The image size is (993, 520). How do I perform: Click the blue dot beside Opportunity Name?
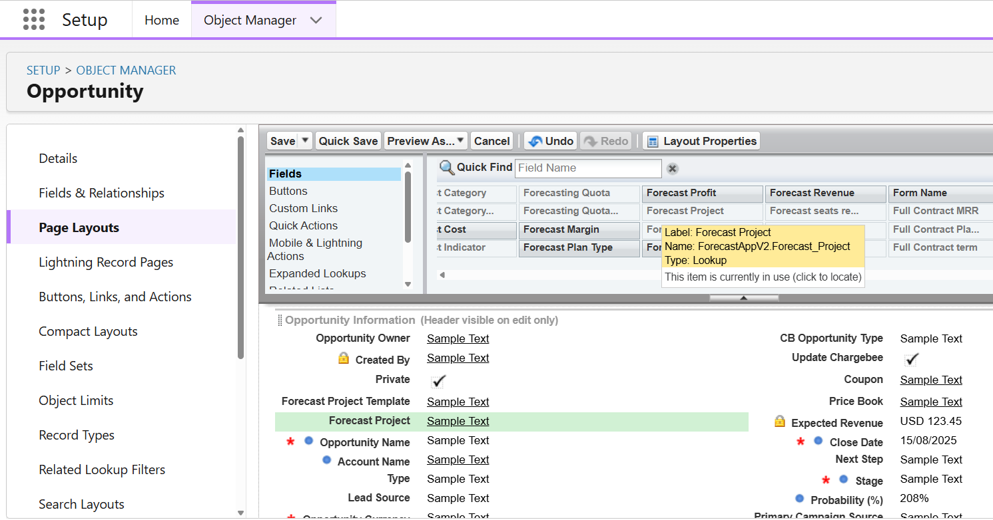coord(309,441)
